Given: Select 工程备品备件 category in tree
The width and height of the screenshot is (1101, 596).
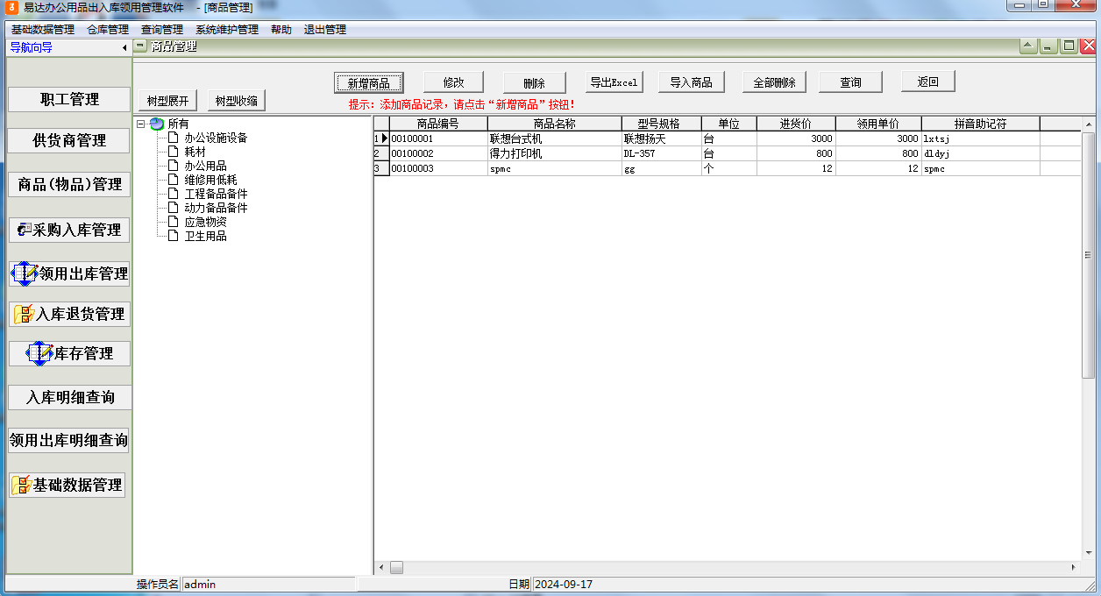Looking at the screenshot, I should (216, 194).
